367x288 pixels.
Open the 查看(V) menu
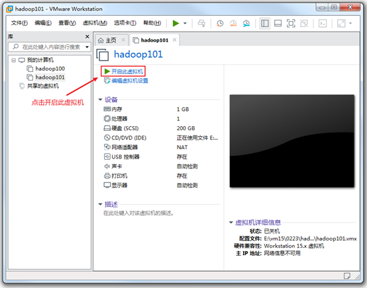click(x=67, y=23)
